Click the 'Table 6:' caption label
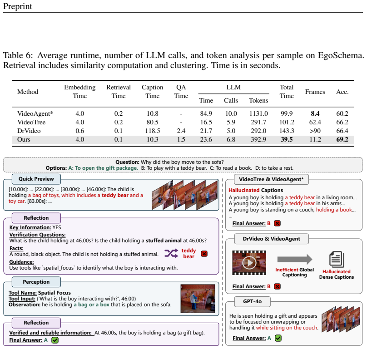Image resolution: width=367 pixels, height=349 pixels. point(18,55)
